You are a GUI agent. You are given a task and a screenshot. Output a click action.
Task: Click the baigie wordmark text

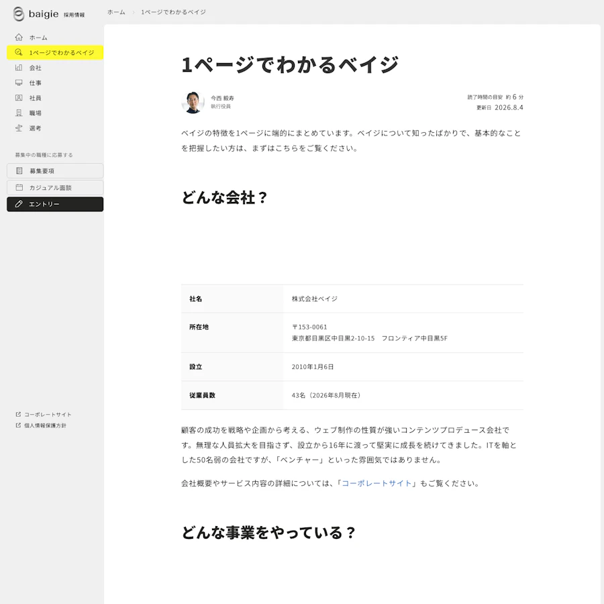click(44, 14)
